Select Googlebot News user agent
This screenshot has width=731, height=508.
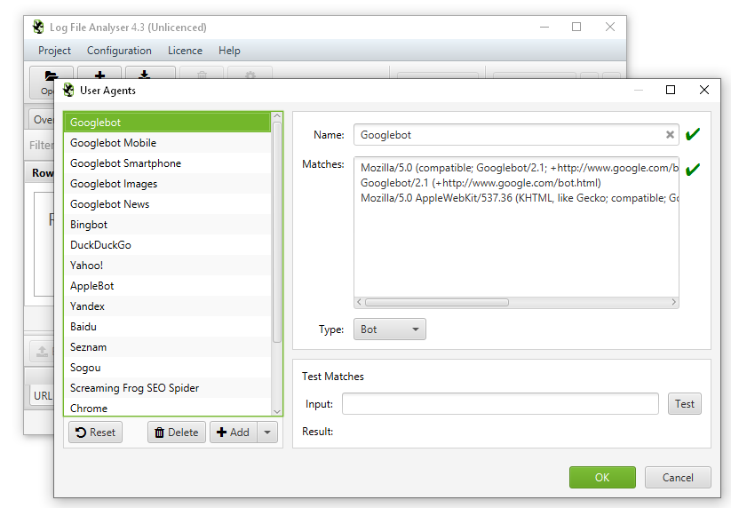pyautogui.click(x=167, y=204)
